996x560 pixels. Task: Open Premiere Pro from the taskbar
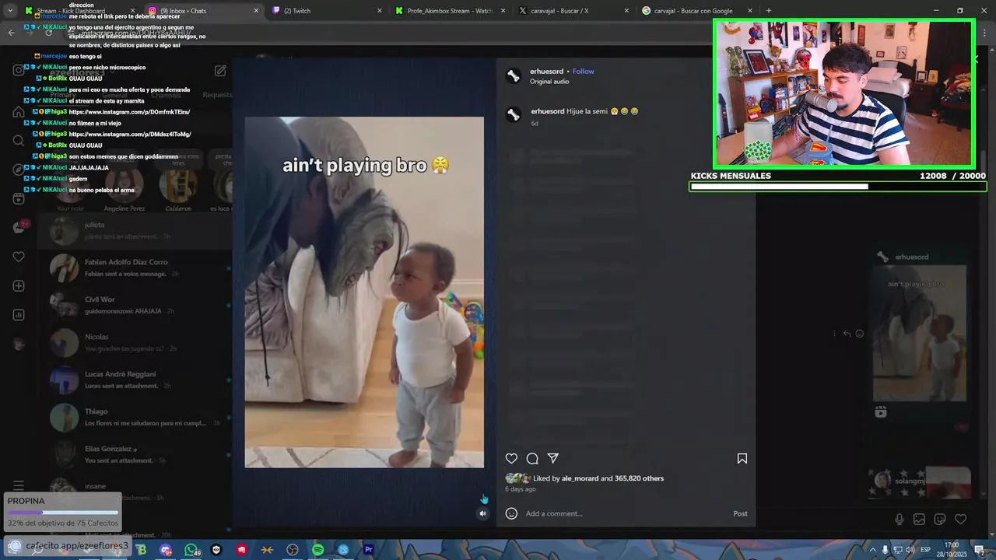point(369,550)
